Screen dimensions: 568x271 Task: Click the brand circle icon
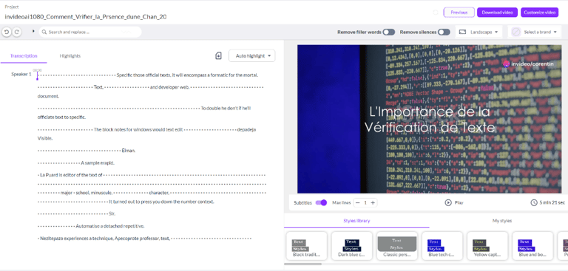(x=515, y=32)
